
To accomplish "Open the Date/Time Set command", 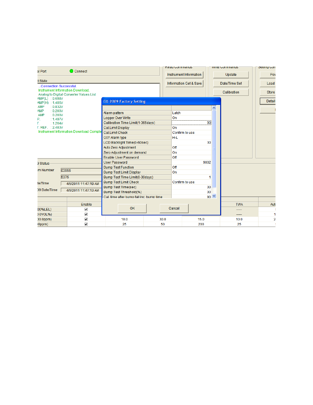I will click(231, 83).
